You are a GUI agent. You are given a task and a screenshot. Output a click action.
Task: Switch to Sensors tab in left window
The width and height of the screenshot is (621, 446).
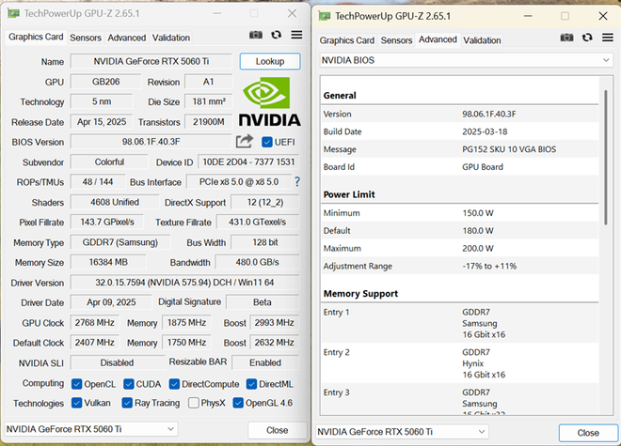coord(86,38)
